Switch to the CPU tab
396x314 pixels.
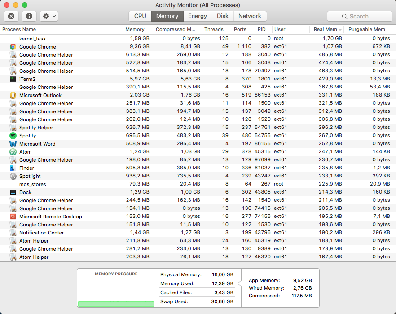pyautogui.click(x=140, y=16)
